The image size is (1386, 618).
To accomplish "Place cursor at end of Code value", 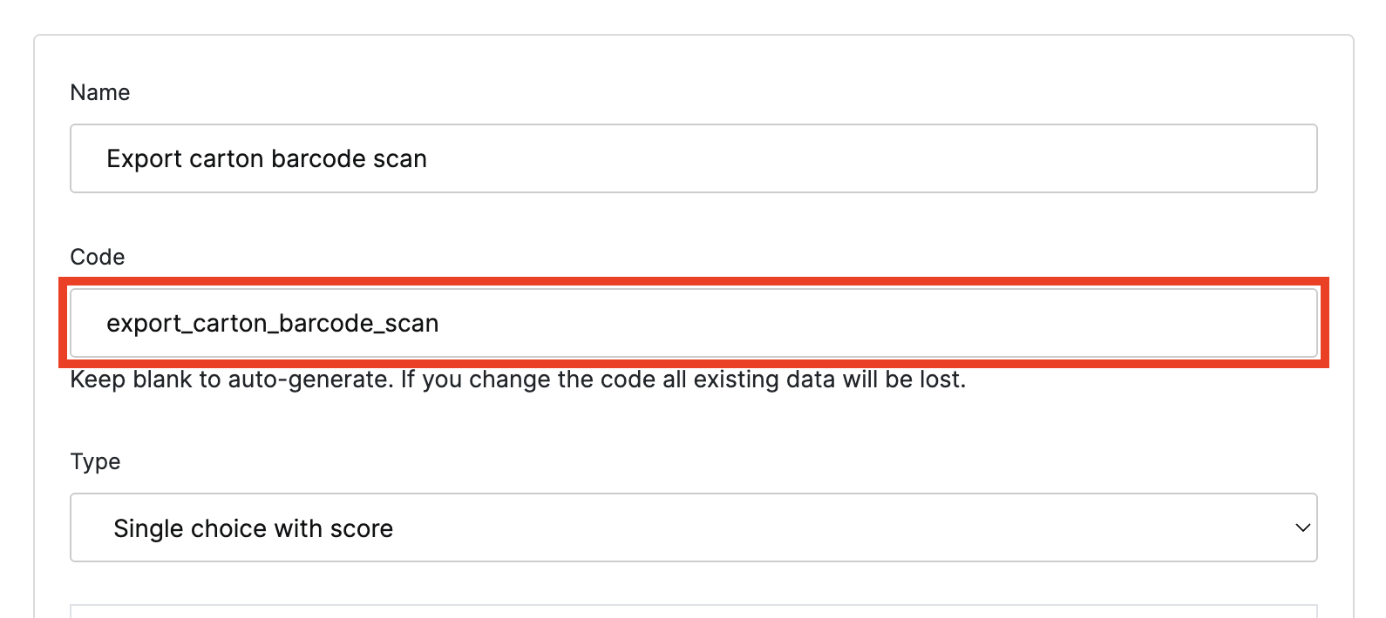I will (x=439, y=323).
